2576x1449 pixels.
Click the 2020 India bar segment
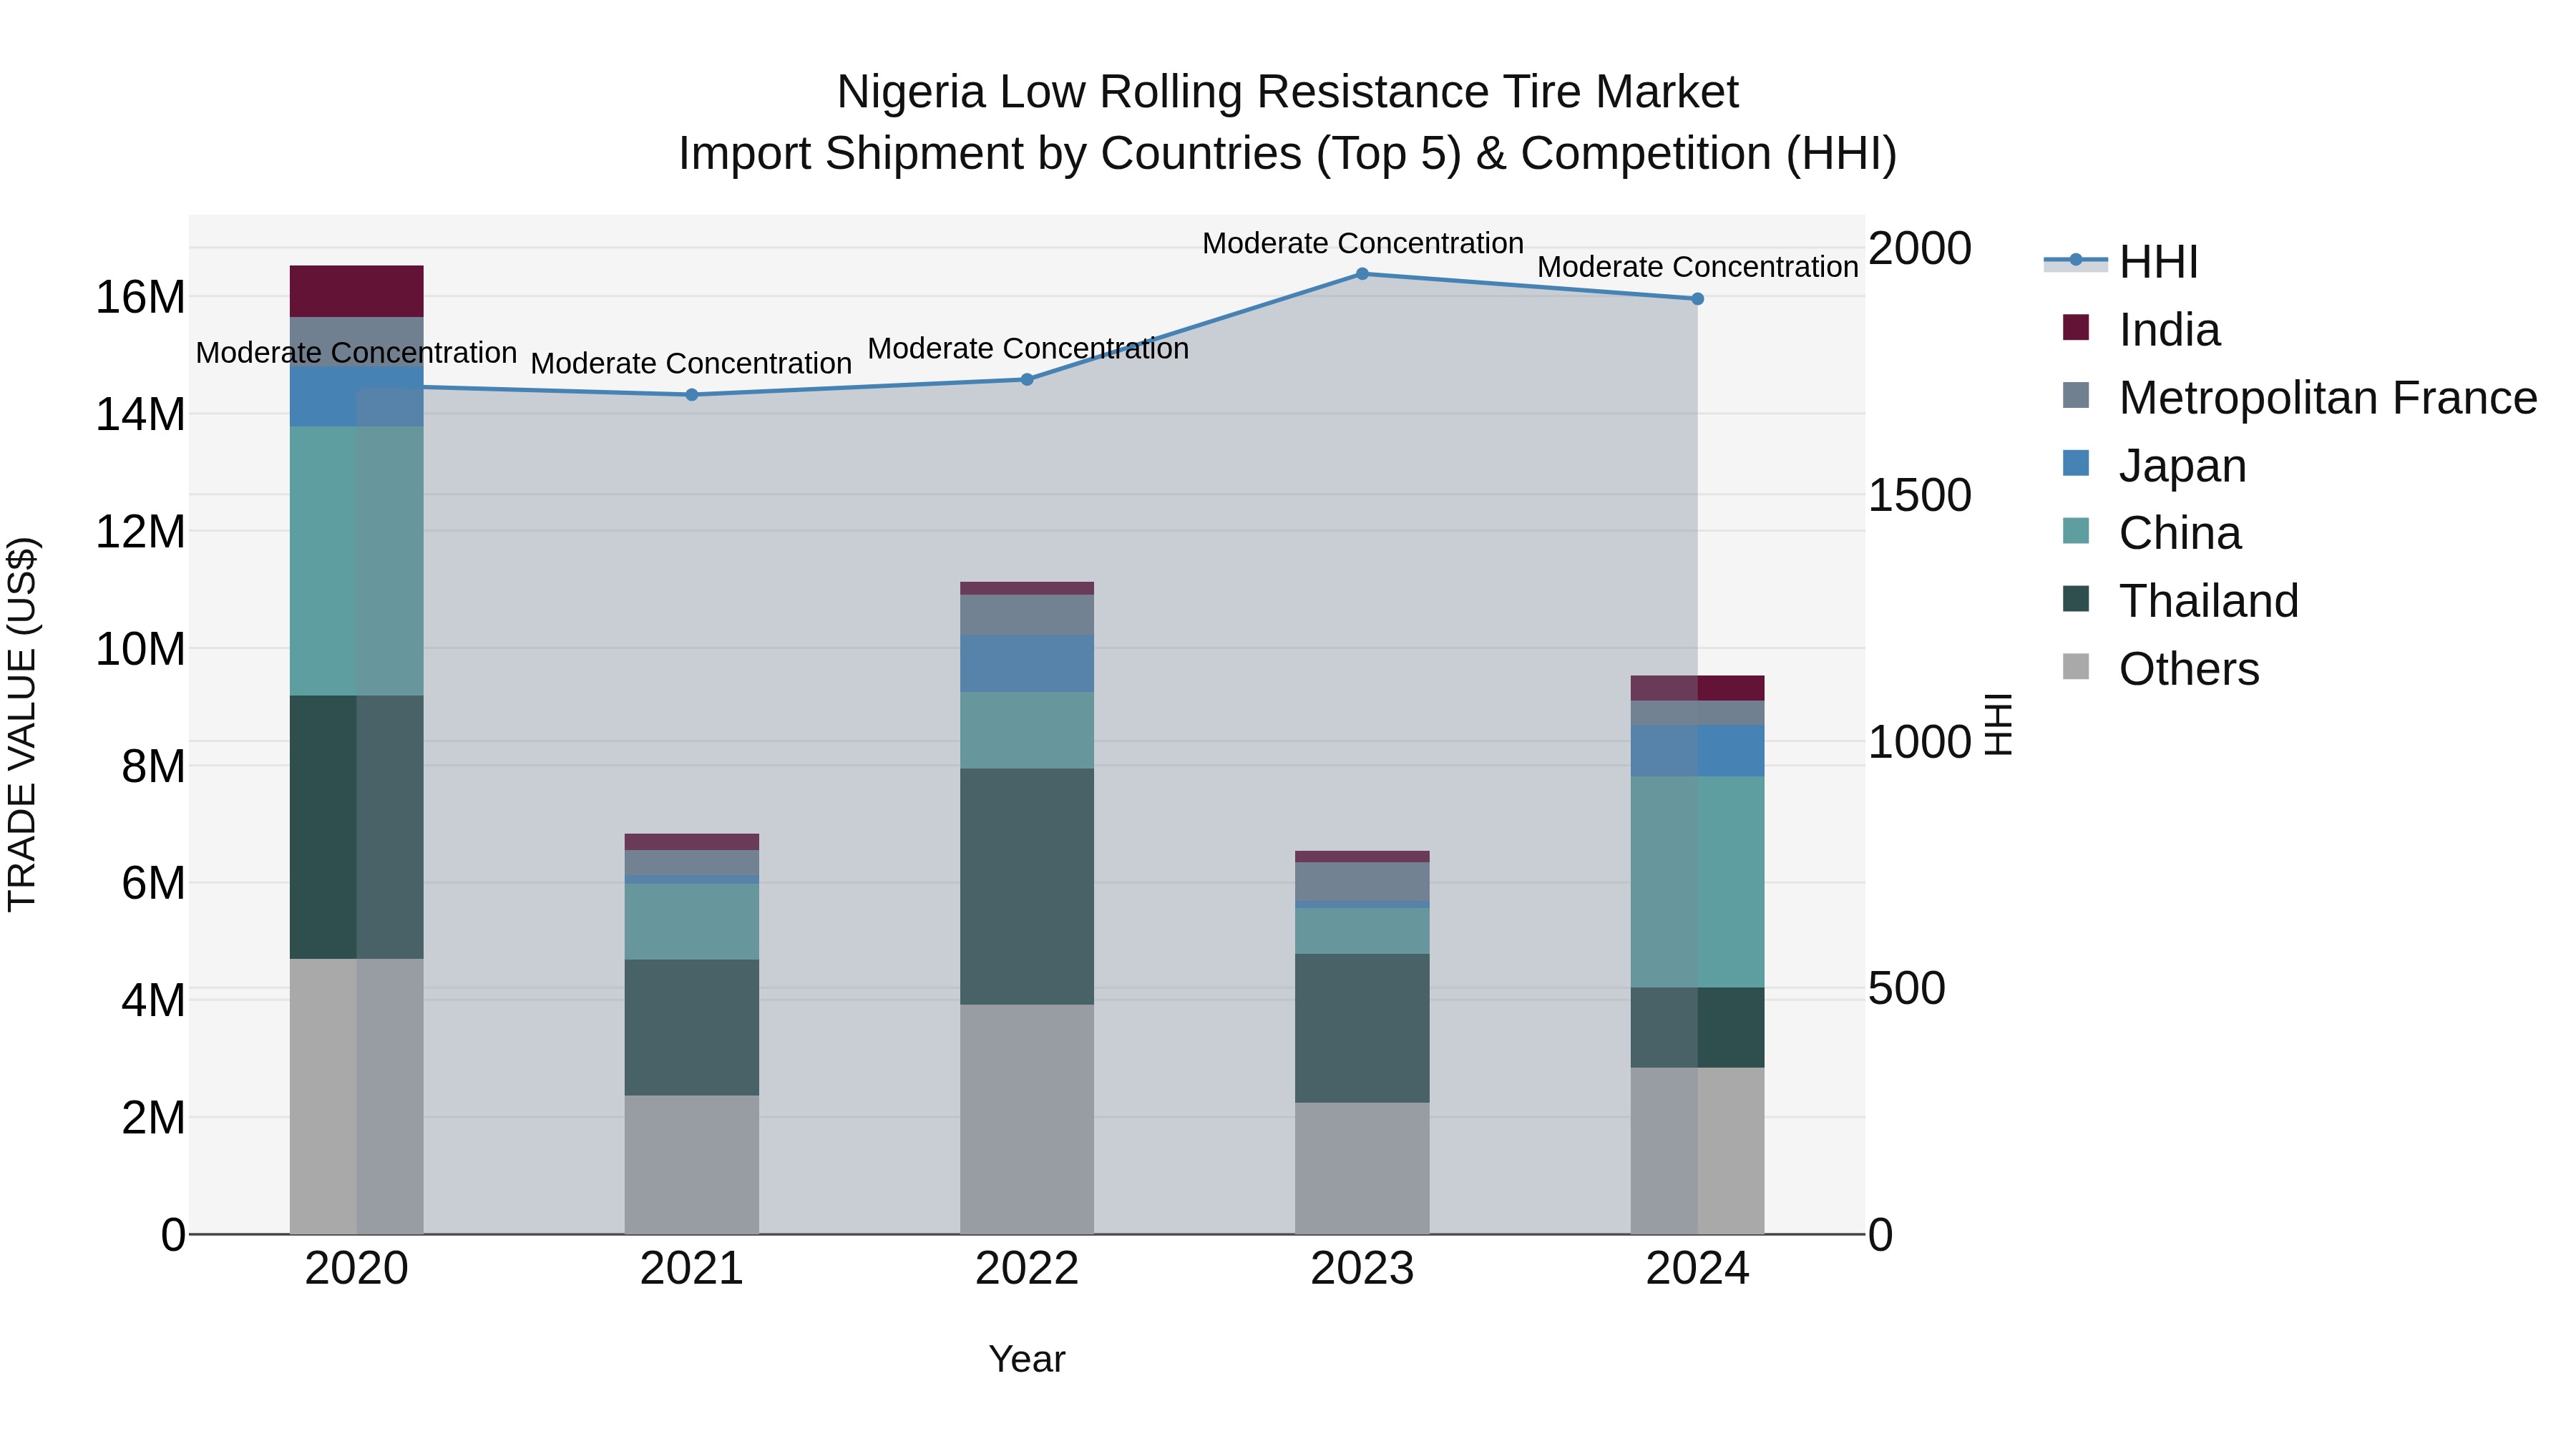coord(357,292)
